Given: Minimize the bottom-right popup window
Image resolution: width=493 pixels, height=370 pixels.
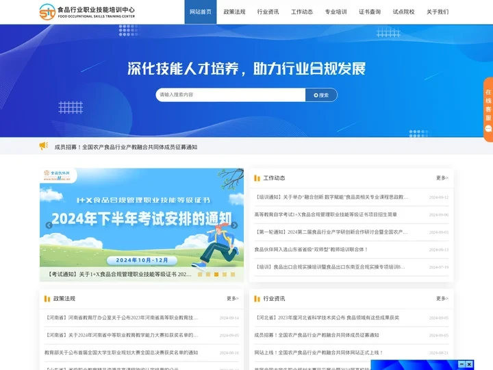Looking at the screenshot, I should [x=462, y=364].
